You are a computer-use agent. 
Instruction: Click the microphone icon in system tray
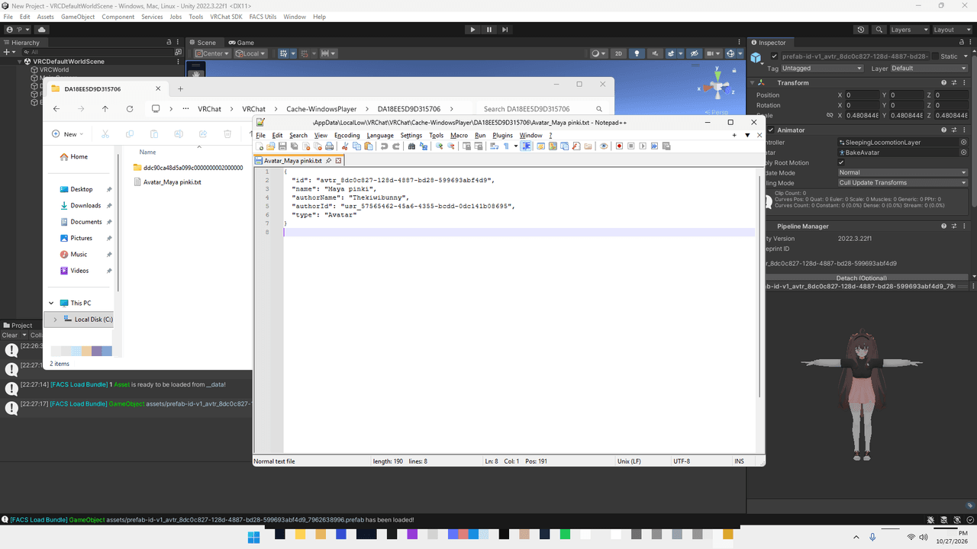(x=872, y=538)
